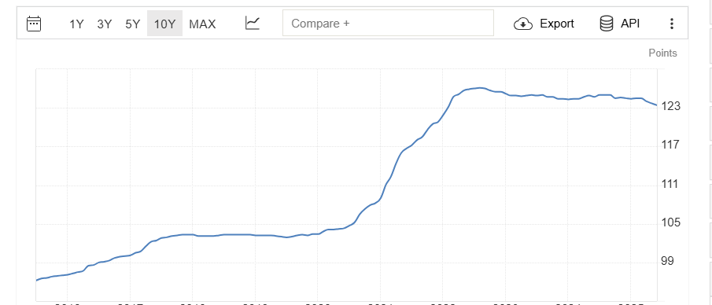Click the 99 y-axis label
712x305 pixels.
pyautogui.click(x=668, y=261)
